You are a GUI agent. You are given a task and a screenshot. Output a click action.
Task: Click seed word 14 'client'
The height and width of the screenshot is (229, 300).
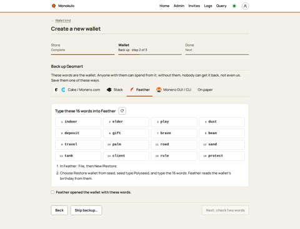click(x=126, y=156)
